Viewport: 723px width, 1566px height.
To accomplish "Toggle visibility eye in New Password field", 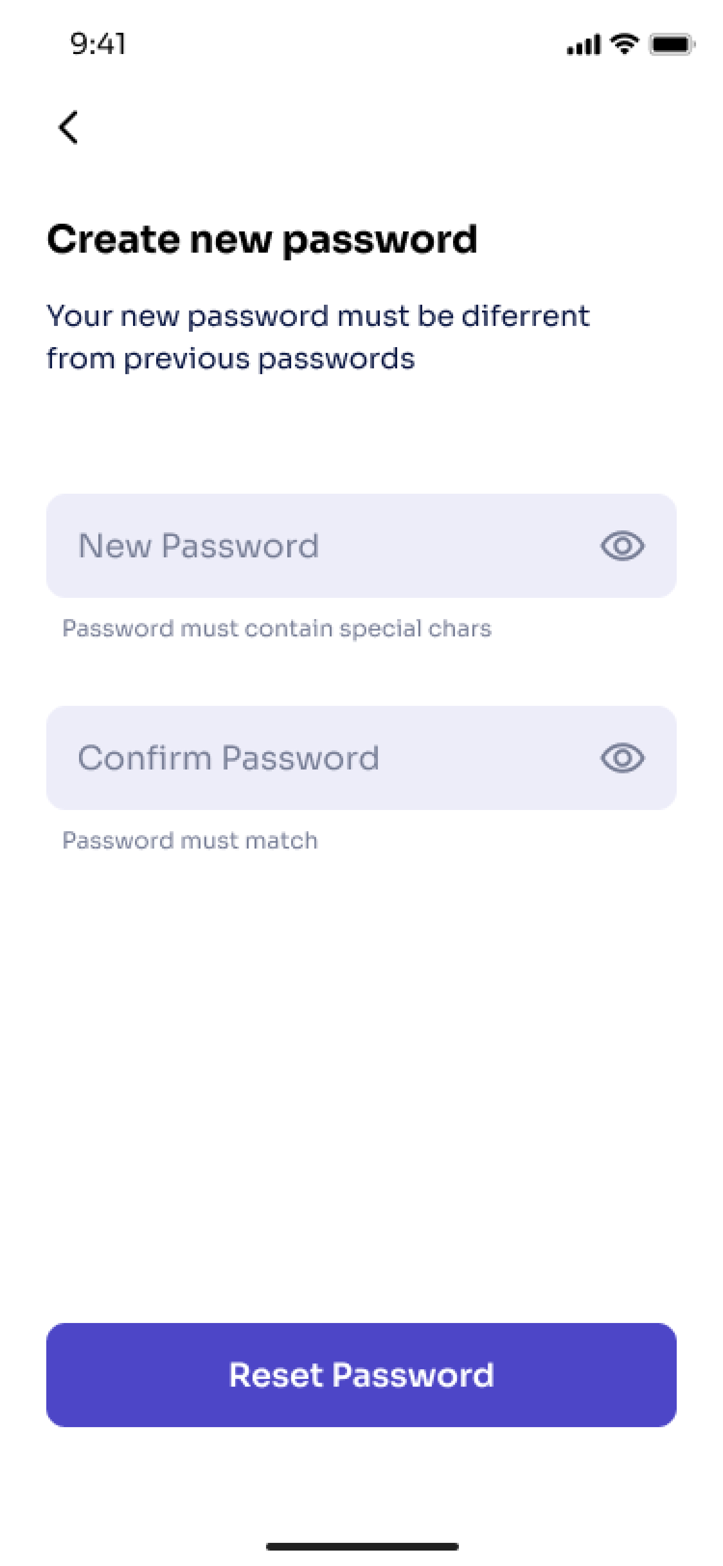I will 622,545.
